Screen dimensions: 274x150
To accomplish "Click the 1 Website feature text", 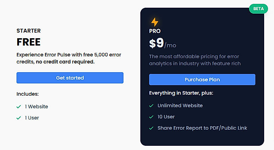I will coord(36,107).
